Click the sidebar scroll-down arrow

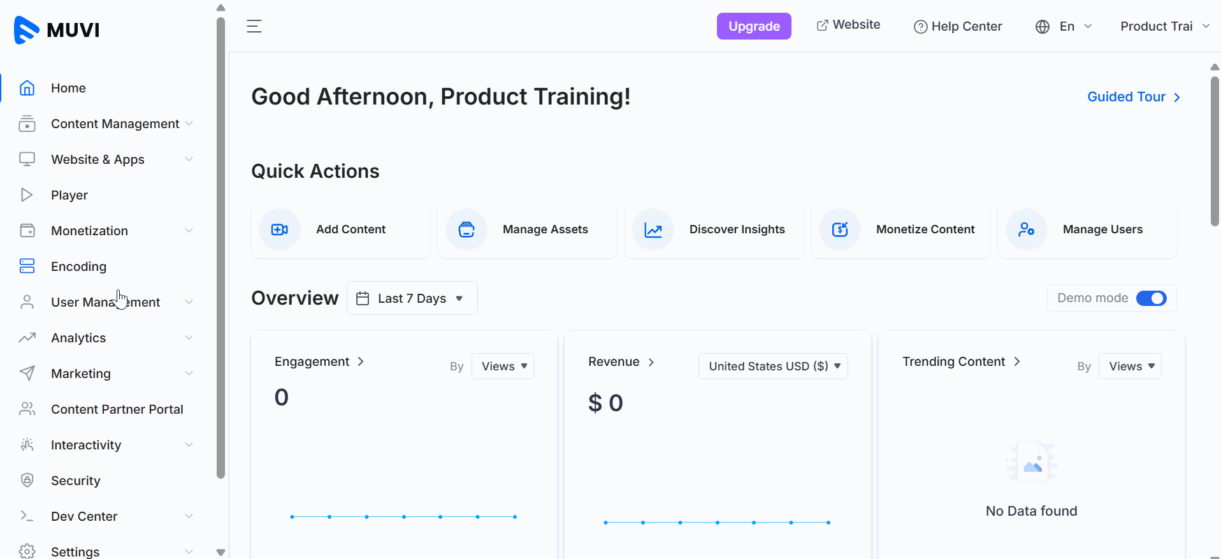click(220, 552)
